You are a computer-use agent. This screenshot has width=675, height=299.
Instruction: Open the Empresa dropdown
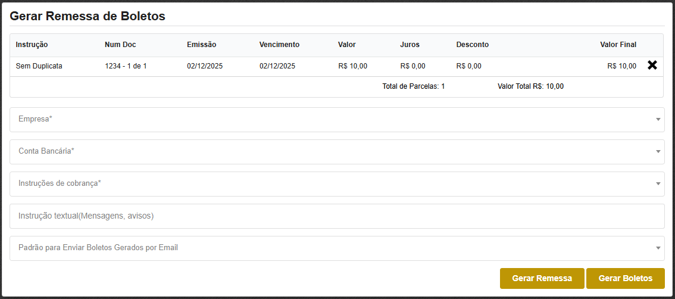tap(336, 120)
